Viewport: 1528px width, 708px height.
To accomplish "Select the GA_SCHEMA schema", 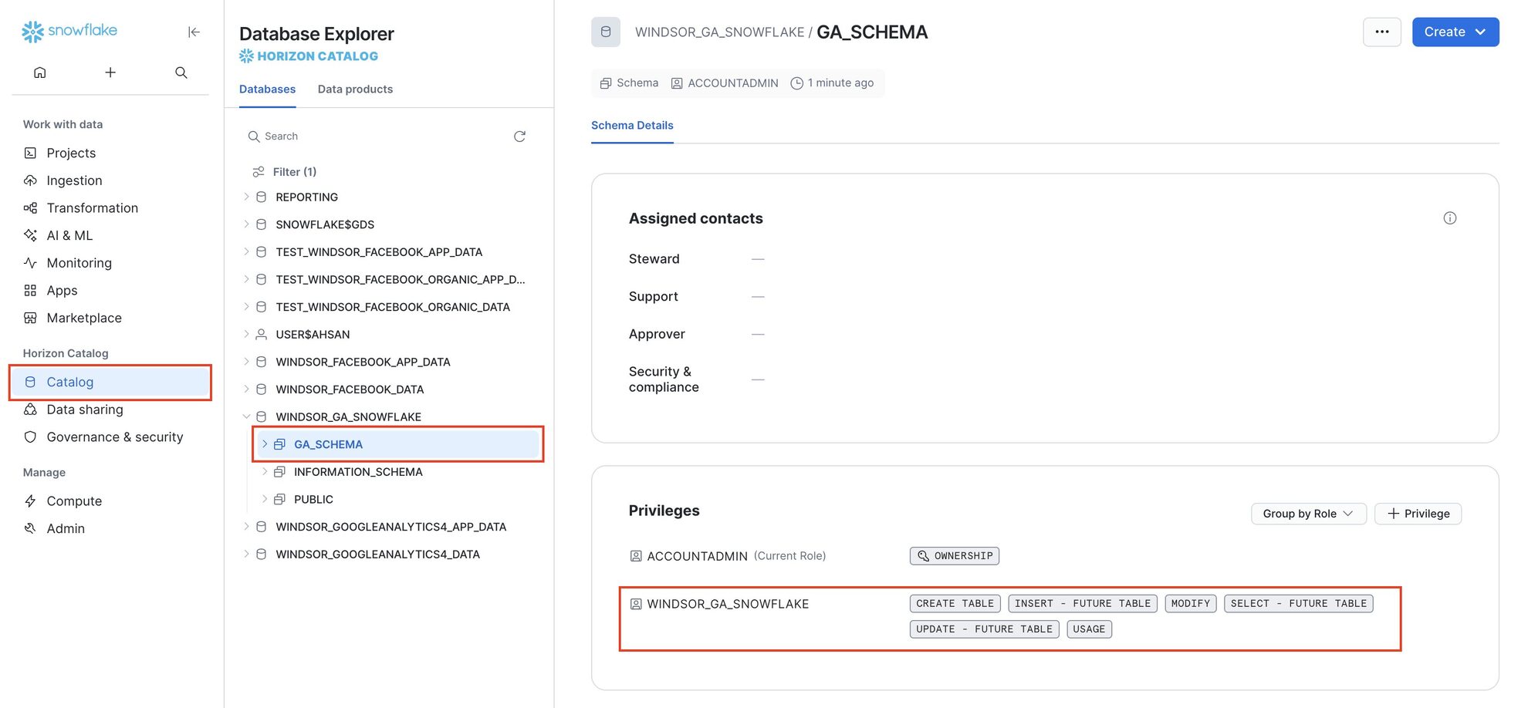I will [328, 444].
